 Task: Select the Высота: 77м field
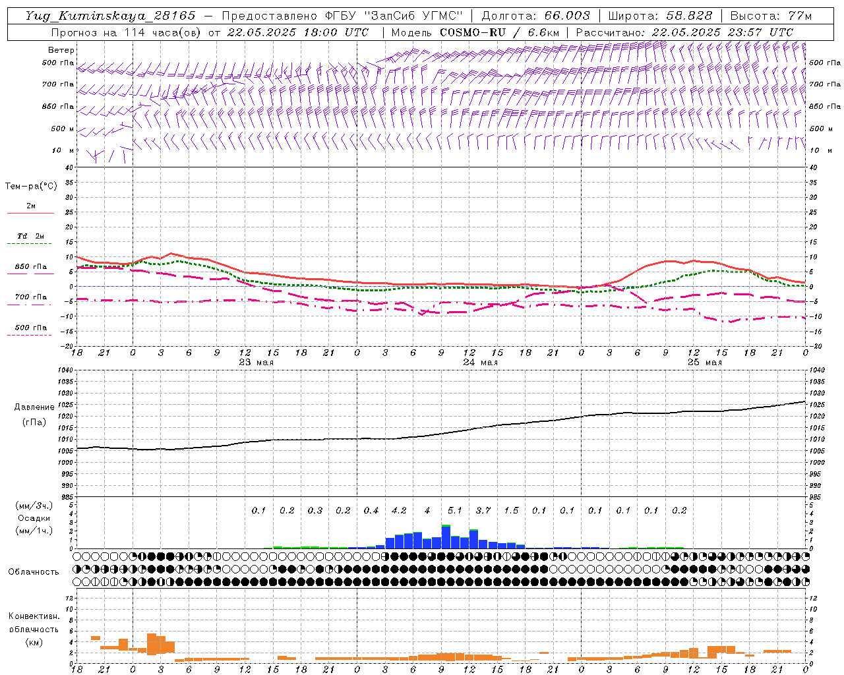[x=771, y=16]
